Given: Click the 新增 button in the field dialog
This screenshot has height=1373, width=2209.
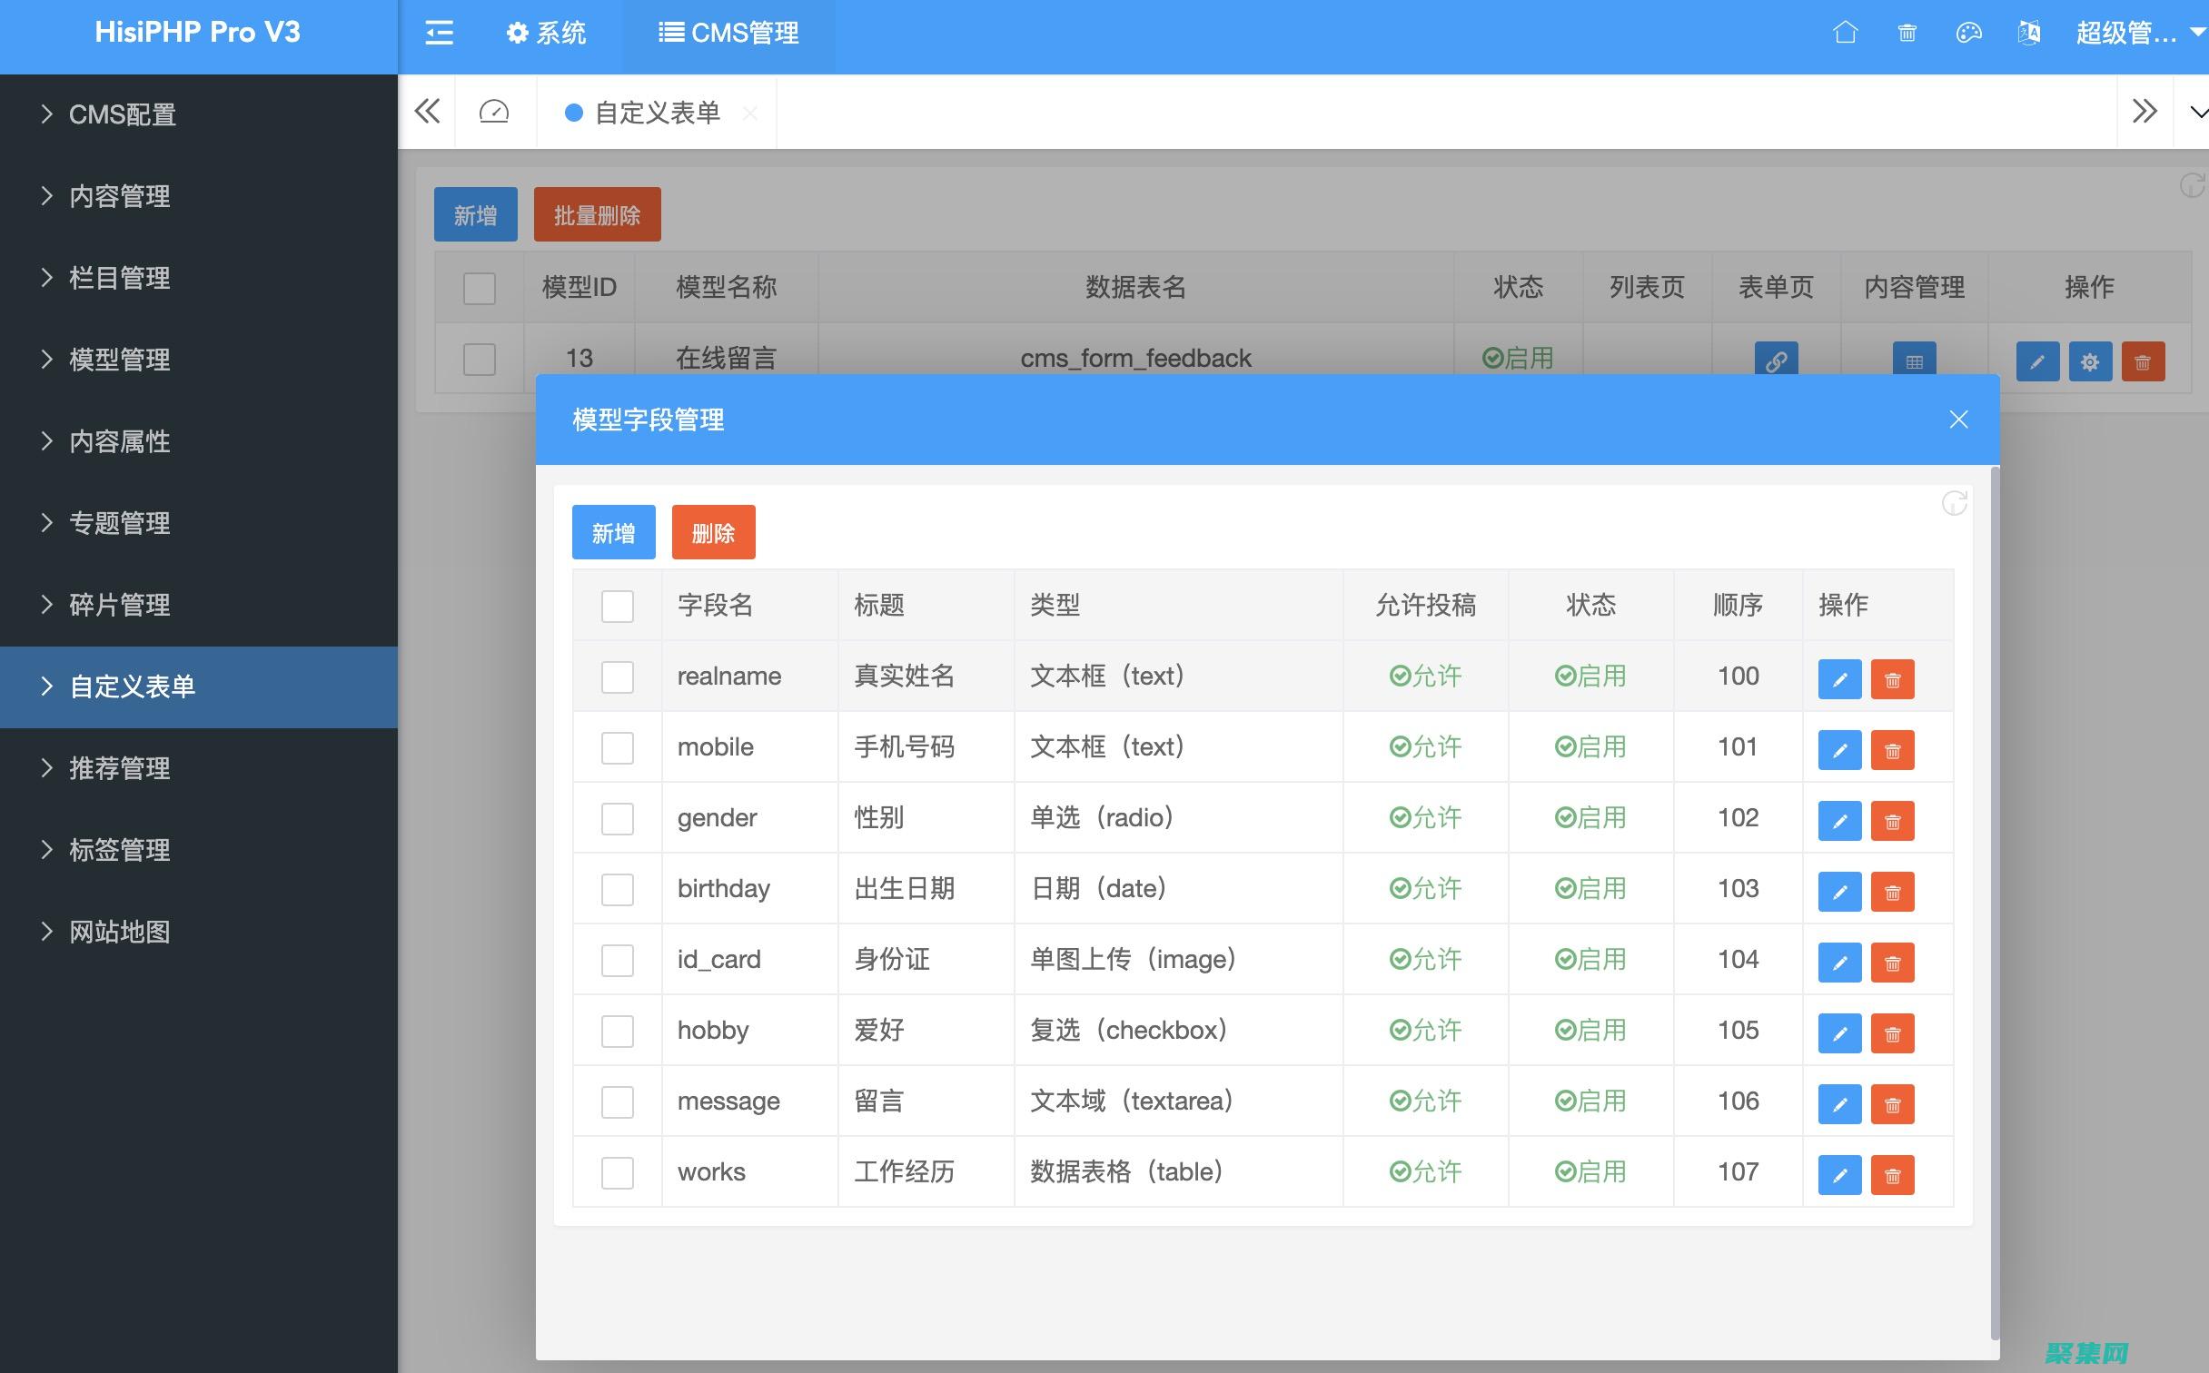Looking at the screenshot, I should 613,532.
